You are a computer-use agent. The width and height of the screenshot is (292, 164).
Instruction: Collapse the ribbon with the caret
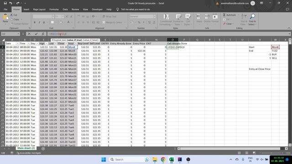[289, 28]
